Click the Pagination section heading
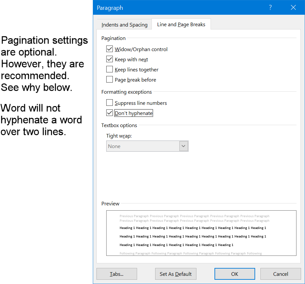This screenshot has height=284, width=305. point(113,38)
